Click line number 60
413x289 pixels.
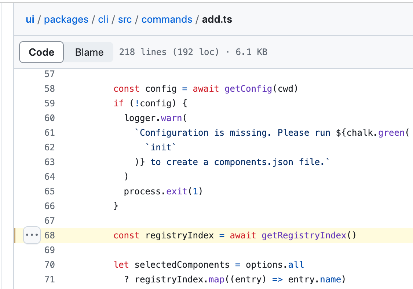(x=49, y=118)
